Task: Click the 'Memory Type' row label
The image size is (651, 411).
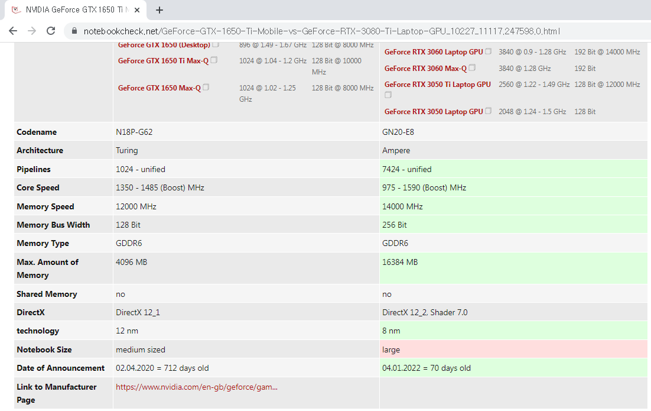Action: (43, 244)
